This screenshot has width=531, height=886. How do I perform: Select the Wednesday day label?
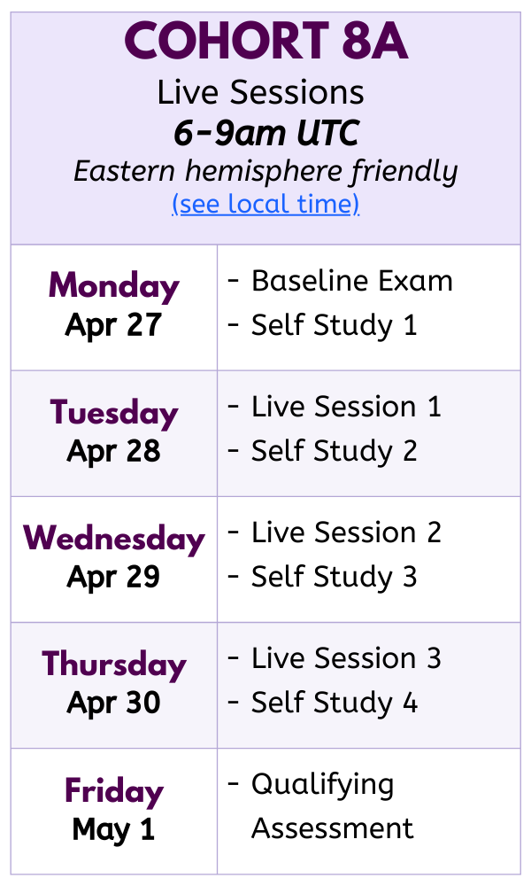click(x=114, y=539)
